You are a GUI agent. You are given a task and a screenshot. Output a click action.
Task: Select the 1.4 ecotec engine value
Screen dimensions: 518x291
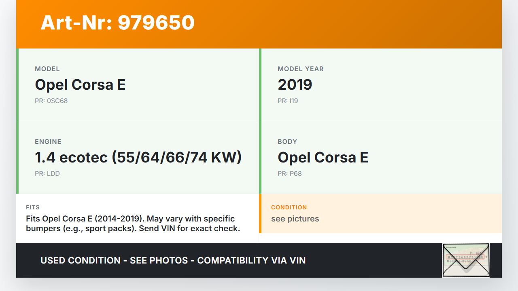(x=138, y=157)
